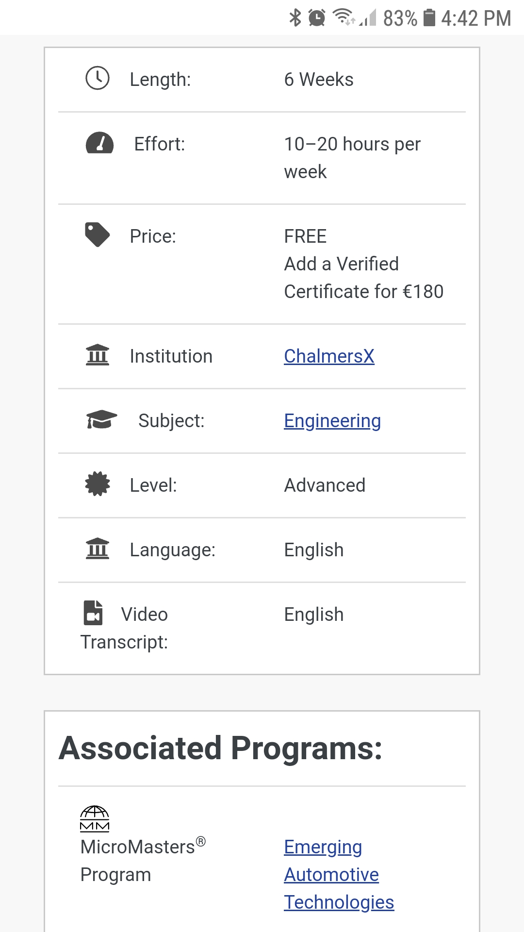Viewport: 524px width, 932px height.
Task: Tap the Wi-Fi status icon
Action: [344, 17]
